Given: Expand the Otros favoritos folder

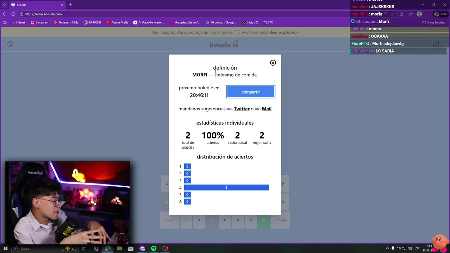Looking at the screenshot, I should point(434,22).
